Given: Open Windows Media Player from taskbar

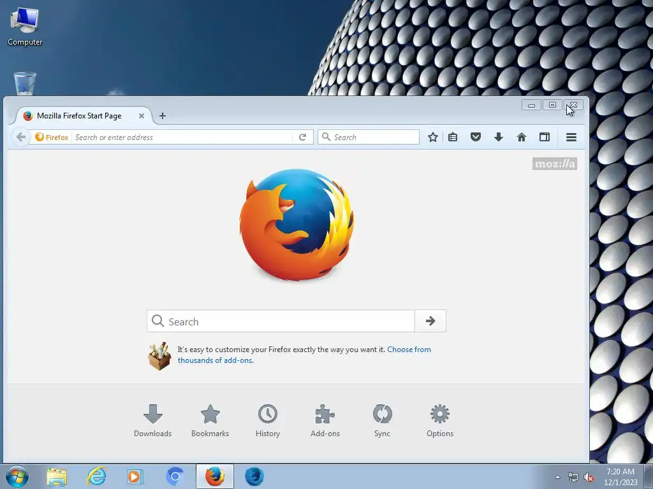Looking at the screenshot, I should pyautogui.click(x=135, y=476).
